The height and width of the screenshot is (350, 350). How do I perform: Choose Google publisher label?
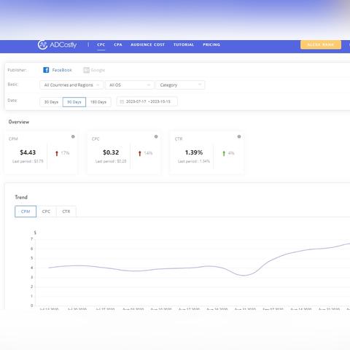[x=98, y=70]
